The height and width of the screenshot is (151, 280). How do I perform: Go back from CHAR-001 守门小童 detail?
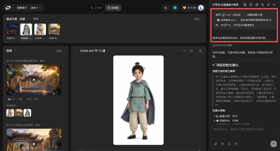[76, 51]
